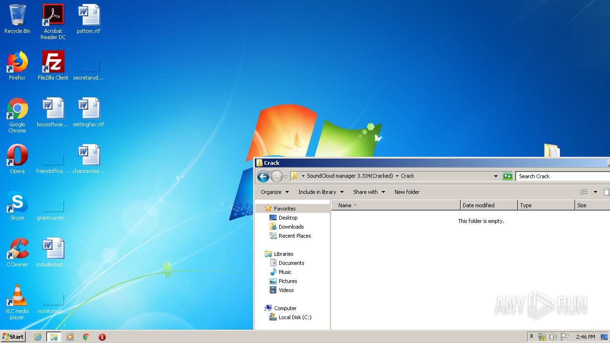Screen dimensions: 610x343
Task: Click the Forward arrow in Explorer
Action: (276, 176)
